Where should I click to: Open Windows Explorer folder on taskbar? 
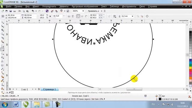coord(37,104)
